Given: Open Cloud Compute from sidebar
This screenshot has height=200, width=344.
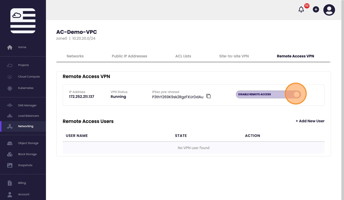Looking at the screenshot, I should click(x=29, y=77).
